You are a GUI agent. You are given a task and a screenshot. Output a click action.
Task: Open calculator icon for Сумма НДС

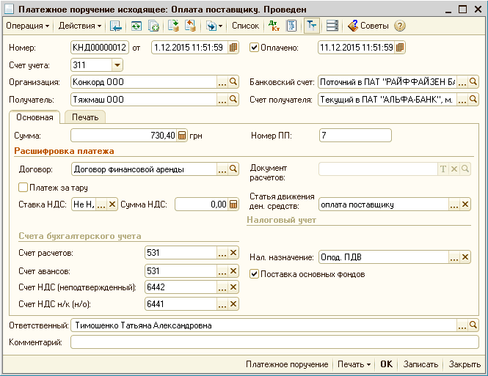(233, 204)
